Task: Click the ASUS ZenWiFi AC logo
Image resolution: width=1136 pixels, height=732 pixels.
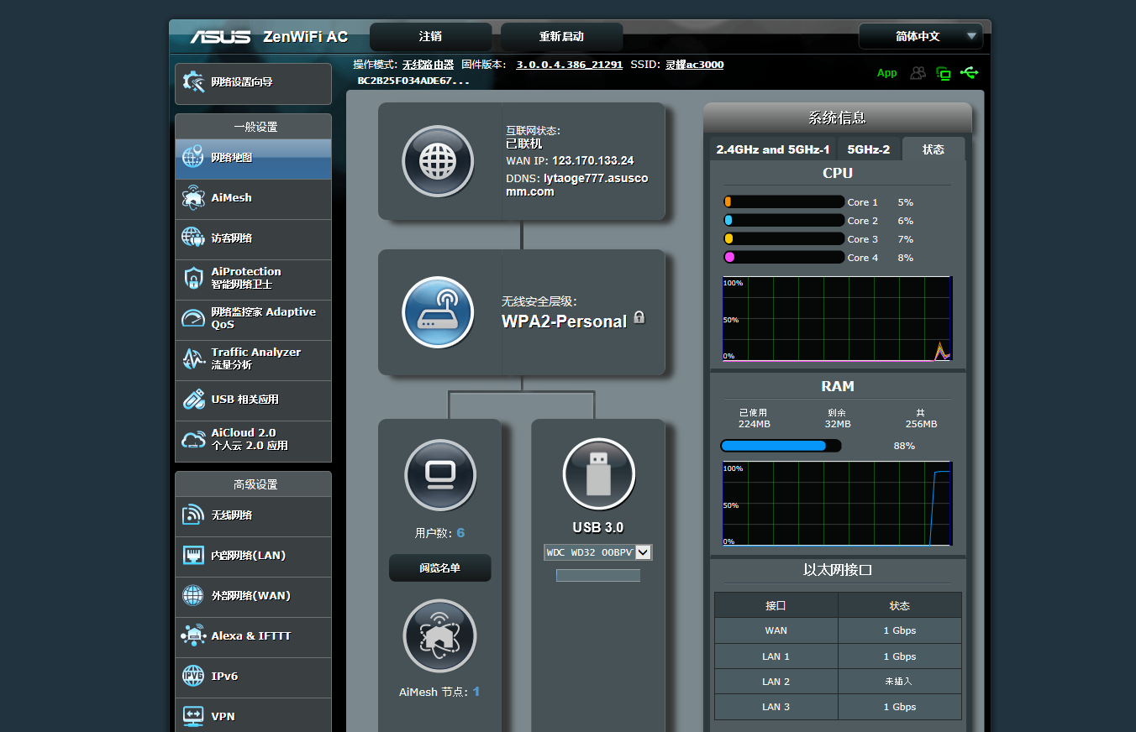Action: [269, 37]
